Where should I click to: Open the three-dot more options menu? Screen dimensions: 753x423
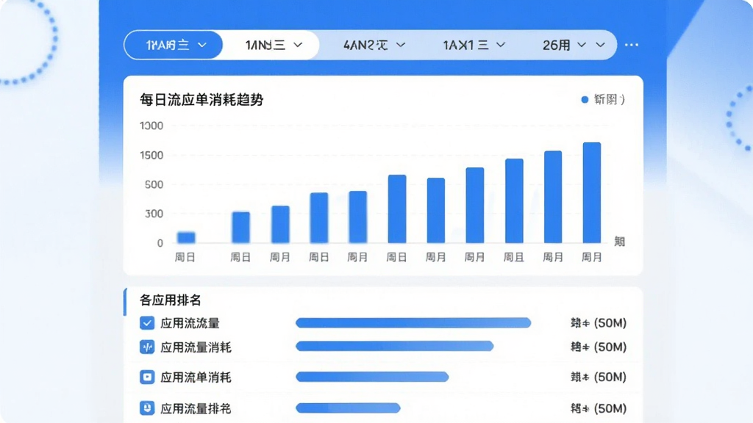632,45
